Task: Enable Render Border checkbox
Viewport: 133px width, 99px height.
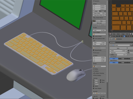Action: coord(94,50)
